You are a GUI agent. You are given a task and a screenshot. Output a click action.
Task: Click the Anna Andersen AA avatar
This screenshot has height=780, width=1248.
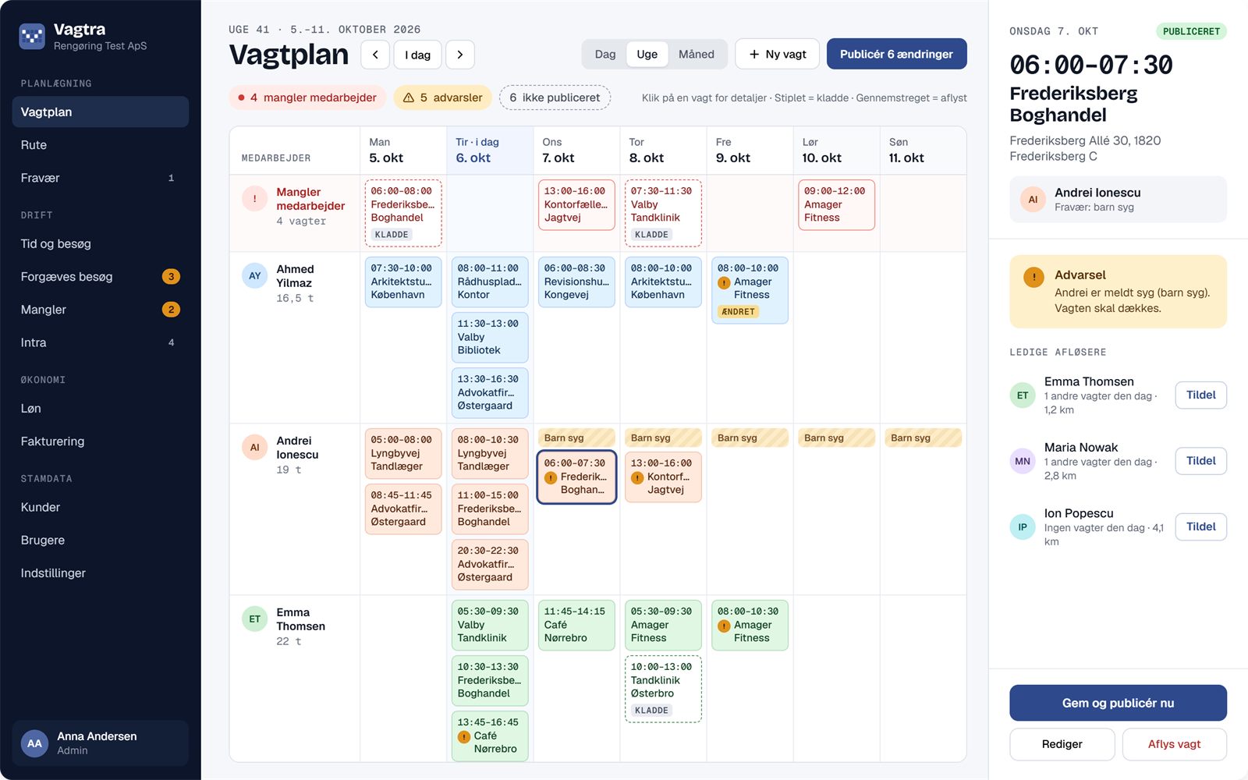pyautogui.click(x=34, y=743)
